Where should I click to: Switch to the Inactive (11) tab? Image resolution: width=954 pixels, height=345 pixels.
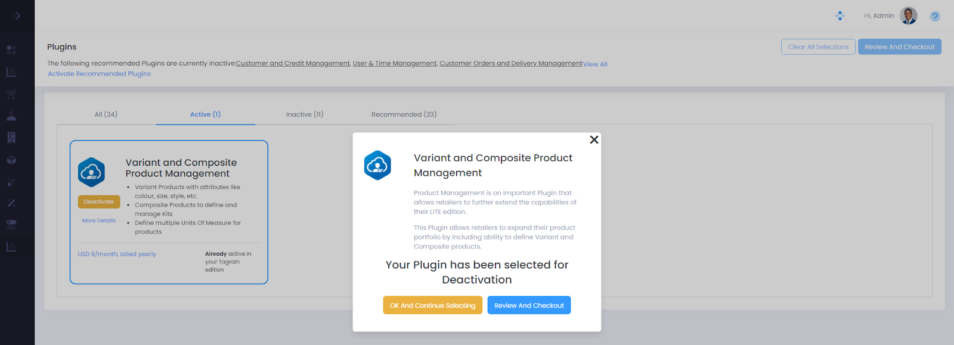(304, 114)
